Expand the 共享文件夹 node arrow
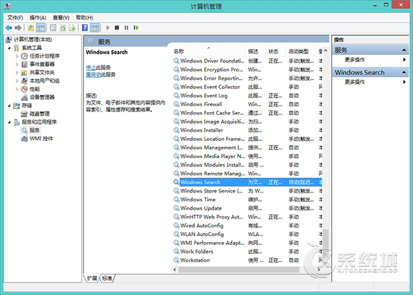The width and height of the screenshot is (413, 295). tap(17, 72)
